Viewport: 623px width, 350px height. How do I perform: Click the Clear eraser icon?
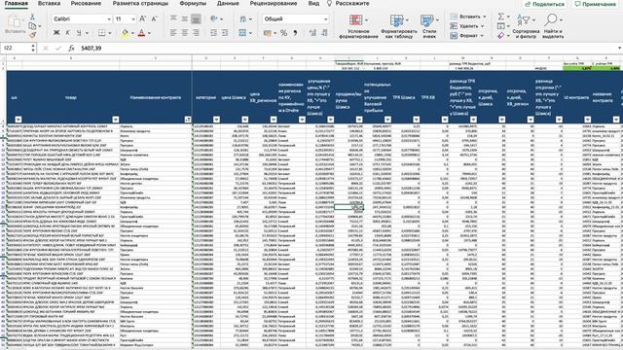tap(501, 36)
